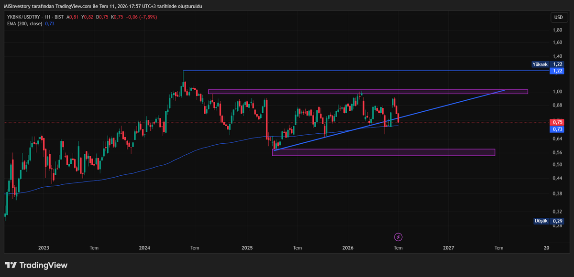Viewport: 574px width, 277px height.
Task: Select the 1,22 horizontal blue line
Action: click(366, 71)
